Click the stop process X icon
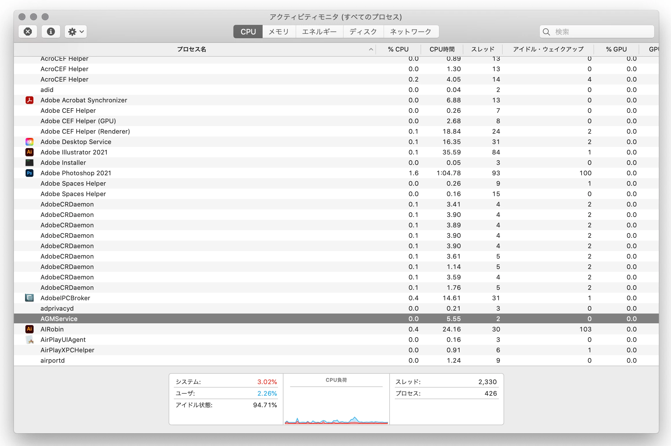This screenshot has width=671, height=446. (x=28, y=32)
